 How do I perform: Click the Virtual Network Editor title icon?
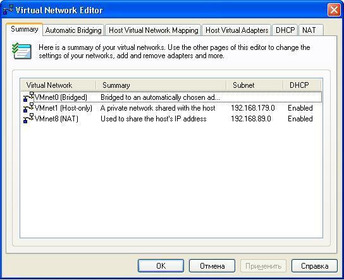tap(8, 10)
